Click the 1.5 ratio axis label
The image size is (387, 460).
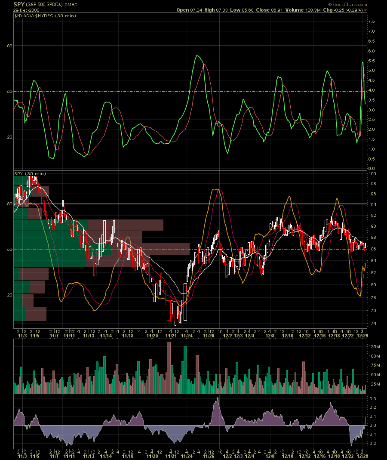[x=371, y=139]
